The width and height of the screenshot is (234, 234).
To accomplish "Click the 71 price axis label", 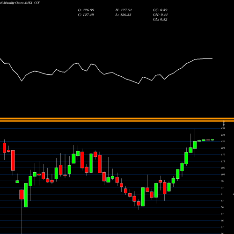I will (x=222, y=214).
